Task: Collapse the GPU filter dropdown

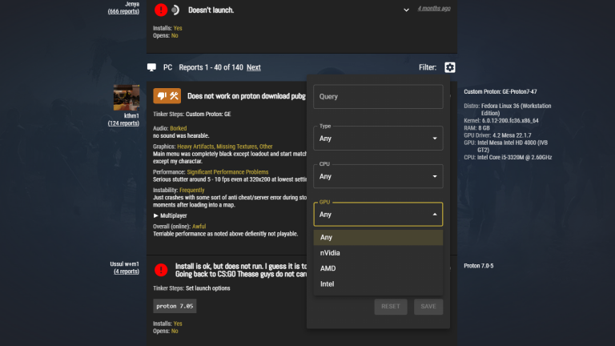Action: [x=378, y=214]
